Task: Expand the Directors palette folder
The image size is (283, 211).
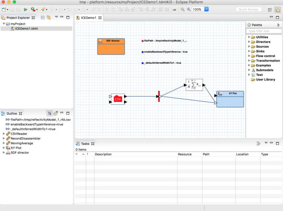Action: pyautogui.click(x=249, y=42)
